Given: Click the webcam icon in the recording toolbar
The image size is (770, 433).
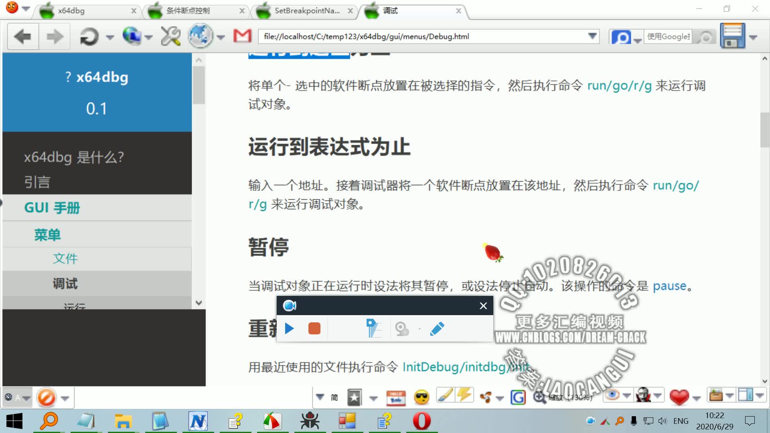Looking at the screenshot, I should click(290, 306).
